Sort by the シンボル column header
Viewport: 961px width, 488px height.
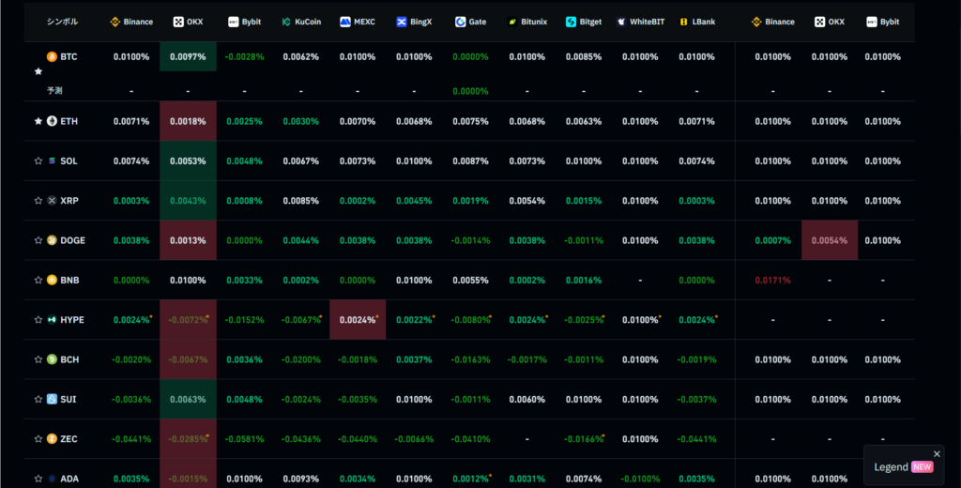pos(62,22)
